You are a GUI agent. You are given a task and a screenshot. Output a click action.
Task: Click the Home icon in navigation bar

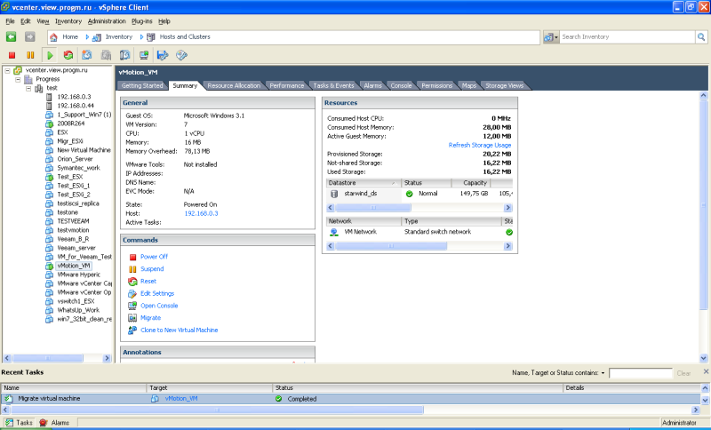pyautogui.click(x=53, y=36)
